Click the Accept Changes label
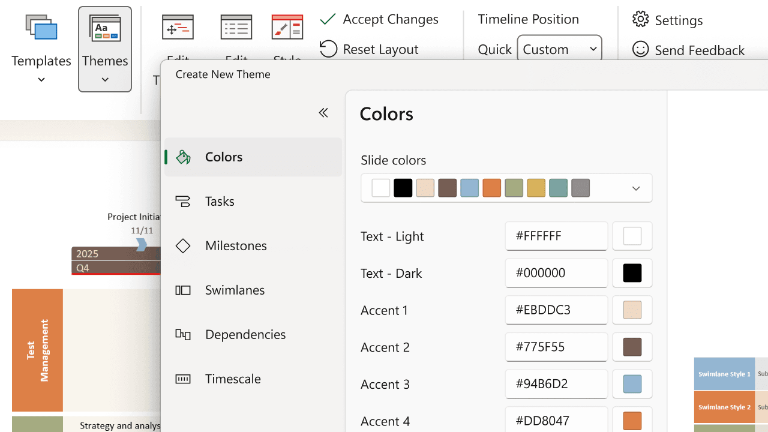Viewport: 768px width, 432px height. (x=391, y=19)
